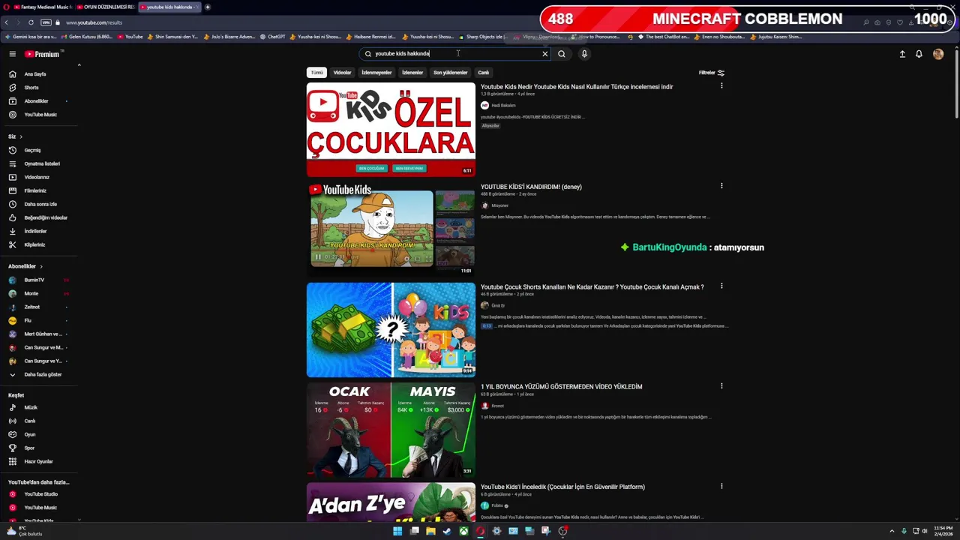Open YouTube Music below Abonelikler
The width and height of the screenshot is (960, 540).
click(40, 115)
